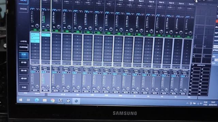Toggle the ON button of Rack 3
The image size is (218, 122).
click(x=56, y=31)
